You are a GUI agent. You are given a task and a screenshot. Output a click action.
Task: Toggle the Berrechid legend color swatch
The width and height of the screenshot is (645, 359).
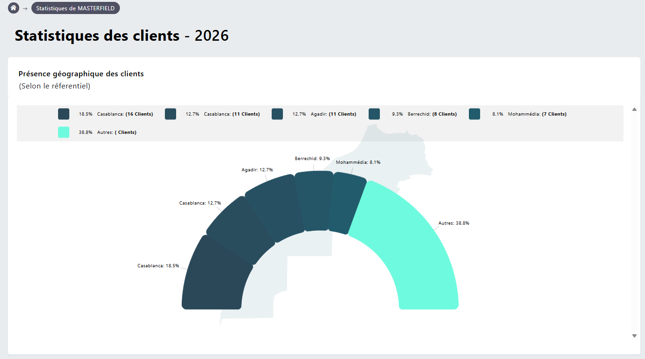click(374, 114)
